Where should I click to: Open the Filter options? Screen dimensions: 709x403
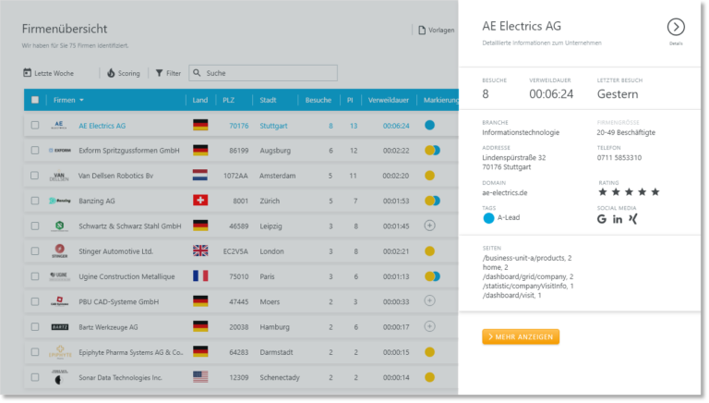pos(168,73)
